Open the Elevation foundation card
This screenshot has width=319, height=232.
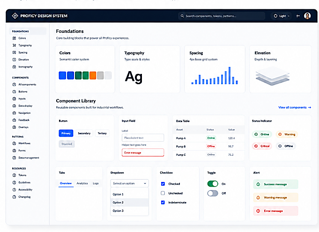(280, 69)
